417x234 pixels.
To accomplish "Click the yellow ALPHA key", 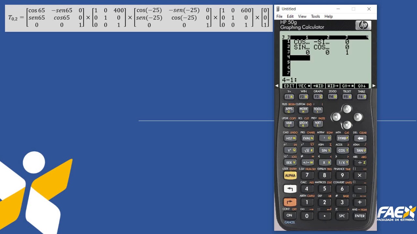I will (x=290, y=175).
